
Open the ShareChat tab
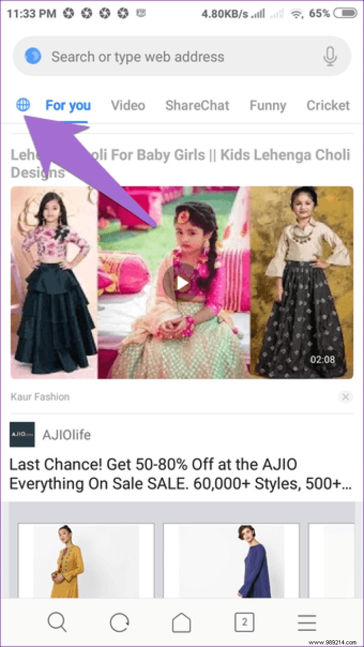pyautogui.click(x=197, y=106)
